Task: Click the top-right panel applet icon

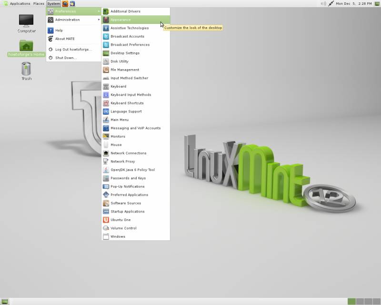Action: pos(377,4)
